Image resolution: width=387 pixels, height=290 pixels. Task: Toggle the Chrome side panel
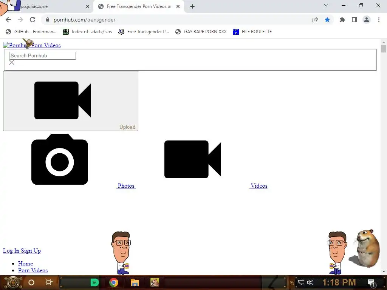[354, 20]
